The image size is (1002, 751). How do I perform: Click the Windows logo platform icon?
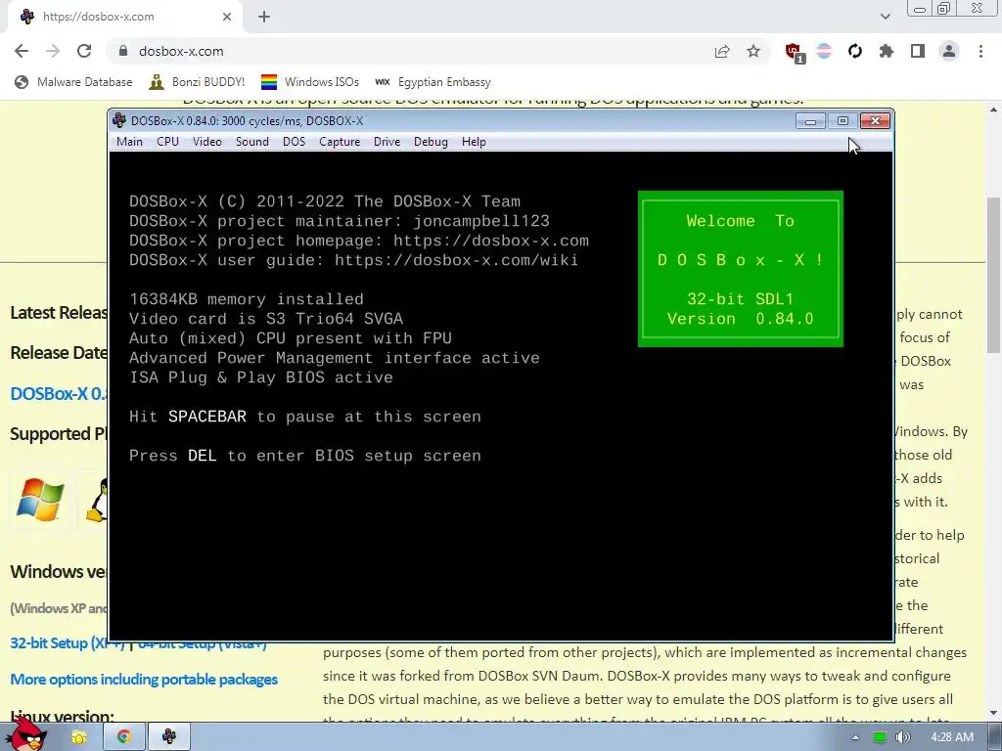pos(40,500)
